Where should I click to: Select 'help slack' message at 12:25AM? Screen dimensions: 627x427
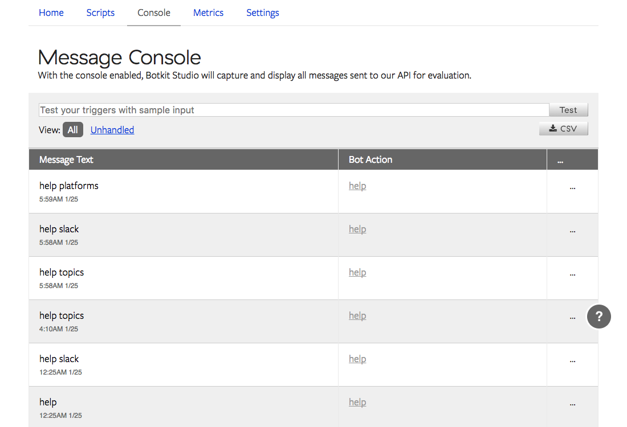click(x=59, y=359)
